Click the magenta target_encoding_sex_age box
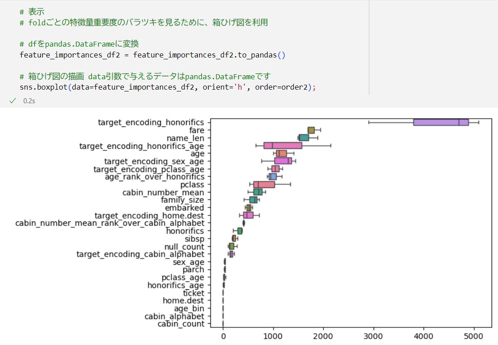Image resolution: width=498 pixels, height=345 pixels. click(x=283, y=161)
